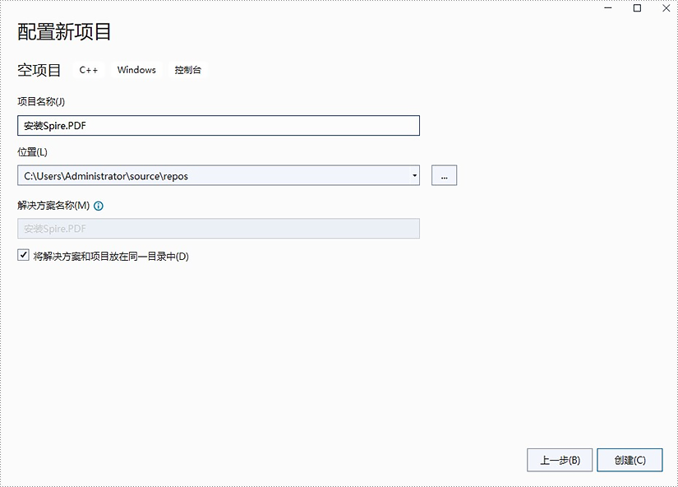This screenshot has width=678, height=487.
Task: Minimize the configure project window
Action: point(608,7)
